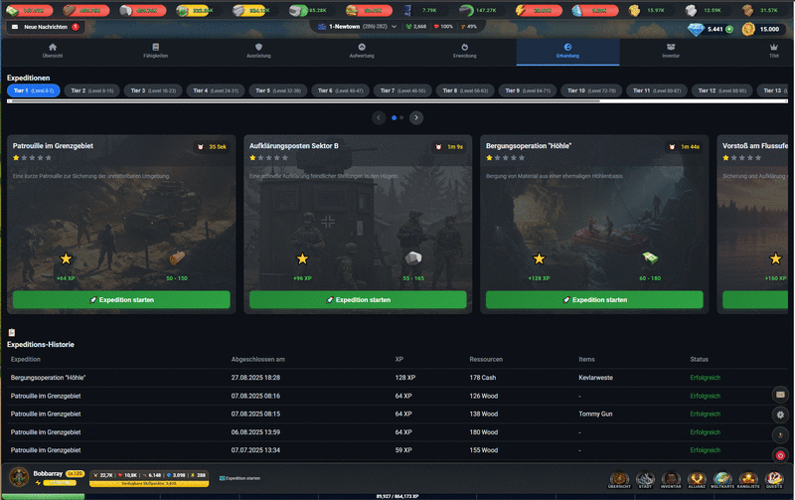795x500 pixels.
Task: Select the Tier 1 expedition filter
Action: point(34,90)
